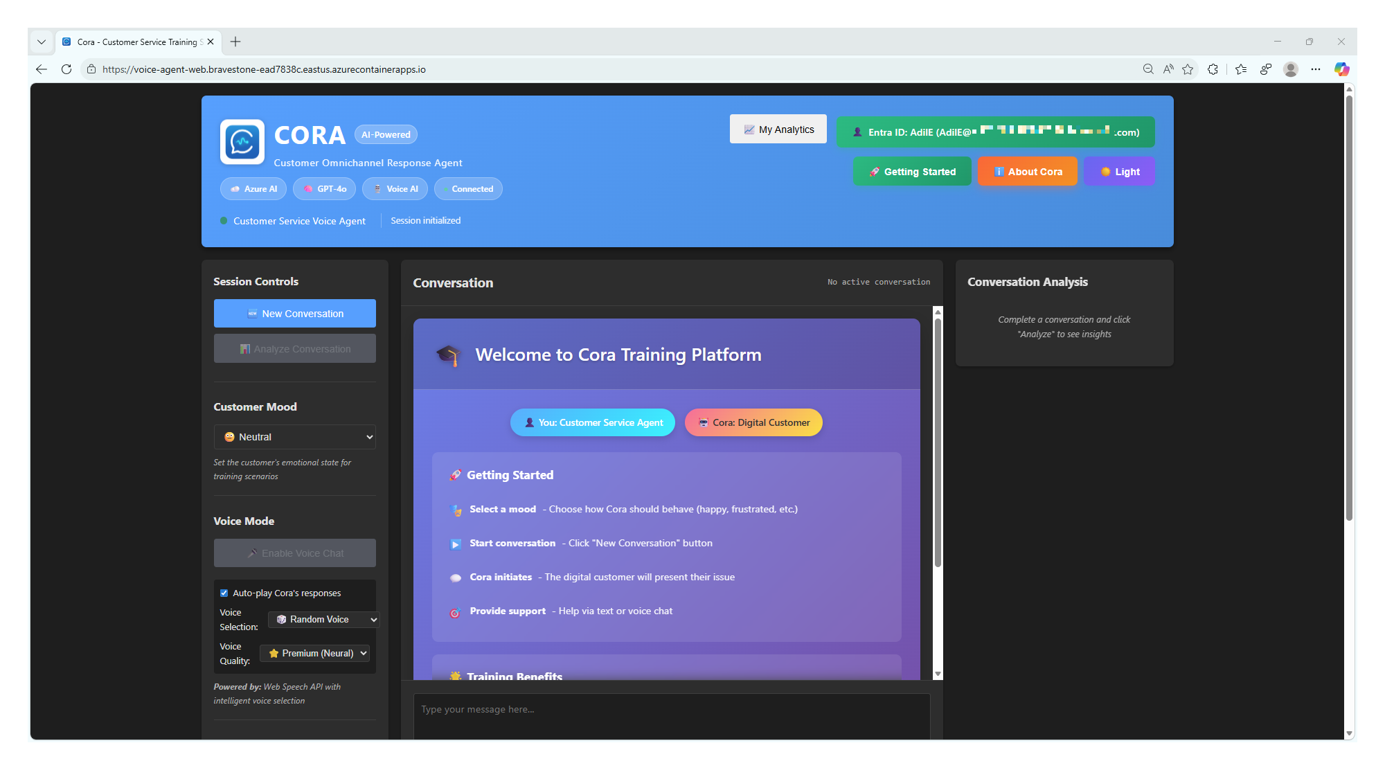Screen dimensions: 1385x770
Task: Click the GPT-4o badge icon
Action: coord(308,188)
